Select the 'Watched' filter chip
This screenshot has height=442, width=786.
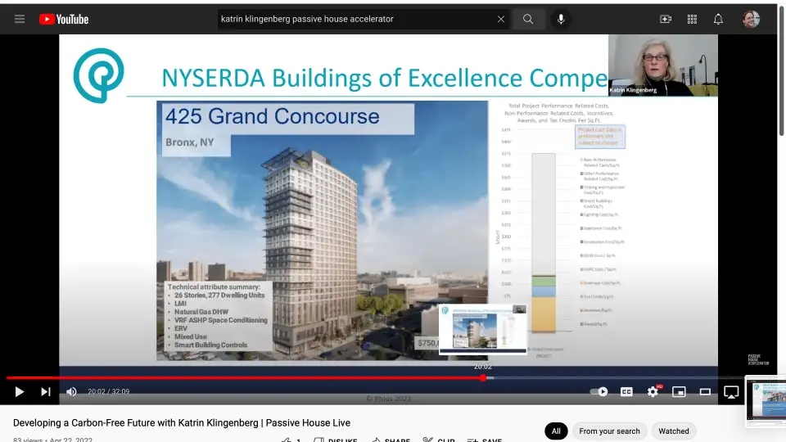tap(674, 431)
